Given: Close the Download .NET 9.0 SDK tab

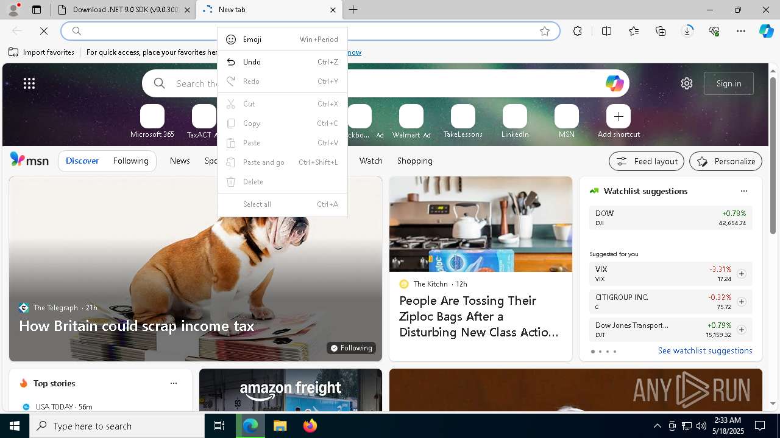Looking at the screenshot, I should pyautogui.click(x=187, y=10).
